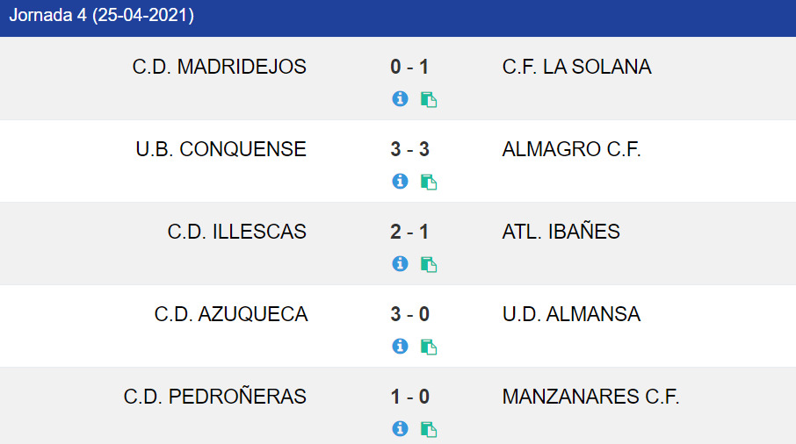Click the Jornada 4 header bar
796x444 pixels.
(398, 18)
